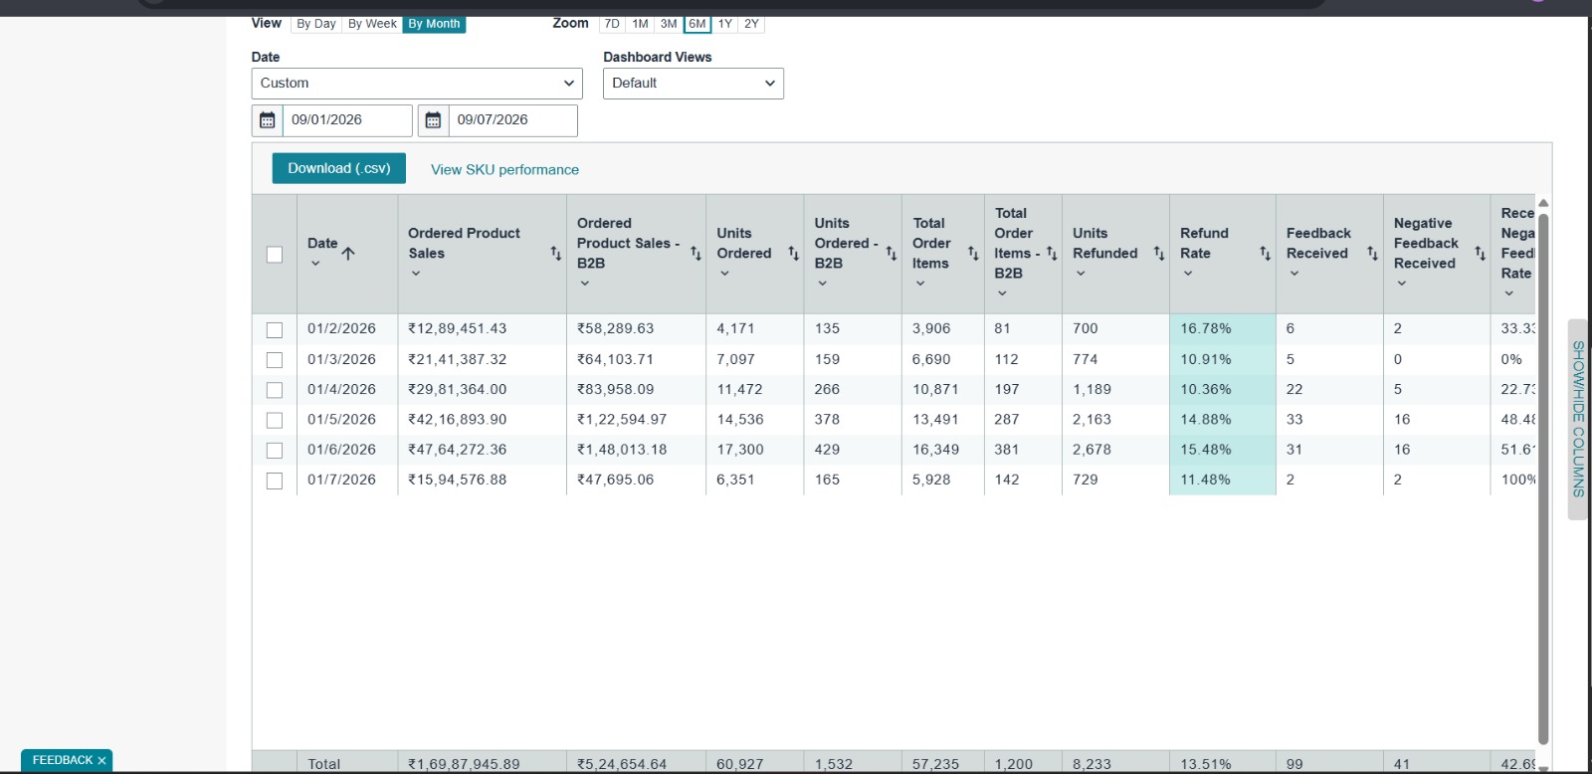Sort Refund Rate column arrows
The width and height of the screenshot is (1592, 774).
1266,254
